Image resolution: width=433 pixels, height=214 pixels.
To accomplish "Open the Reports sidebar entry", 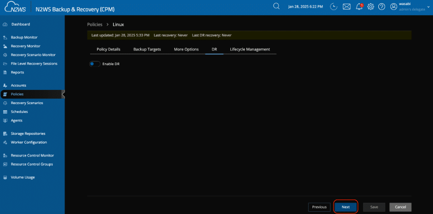I will point(17,72).
